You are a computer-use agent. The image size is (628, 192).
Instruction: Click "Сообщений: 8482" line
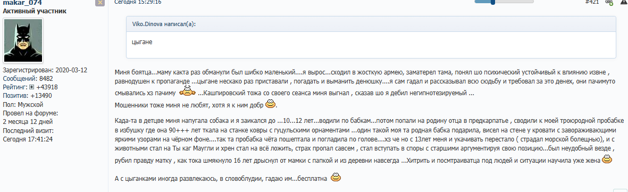pyautogui.click(x=28, y=78)
